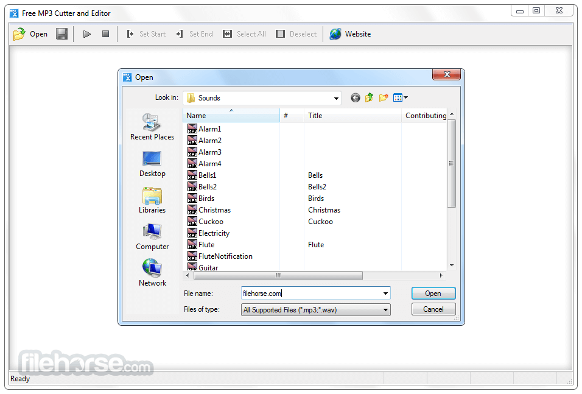Image resolution: width=582 pixels, height=394 pixels.
Task: Open Computer in places sidebar
Action: (152, 237)
